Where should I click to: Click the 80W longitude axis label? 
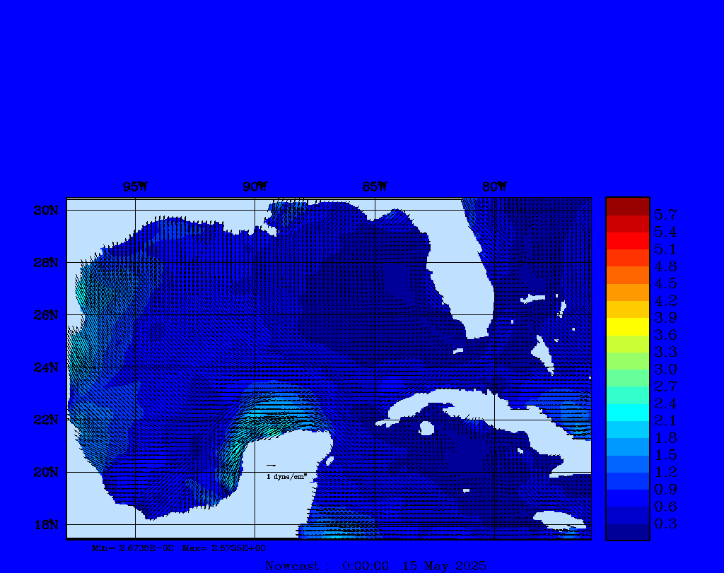pyautogui.click(x=494, y=187)
